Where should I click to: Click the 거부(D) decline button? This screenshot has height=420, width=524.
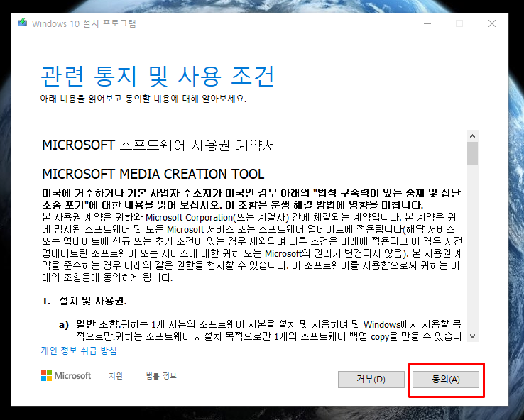(x=371, y=380)
